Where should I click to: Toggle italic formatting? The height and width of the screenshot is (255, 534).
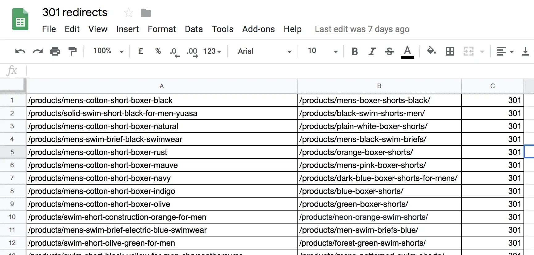pyautogui.click(x=372, y=51)
